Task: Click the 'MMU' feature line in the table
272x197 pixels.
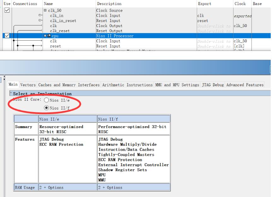Action: point(102,180)
